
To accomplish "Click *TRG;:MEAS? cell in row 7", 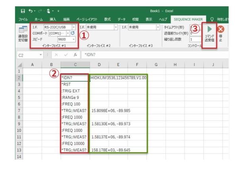I will point(75,111).
